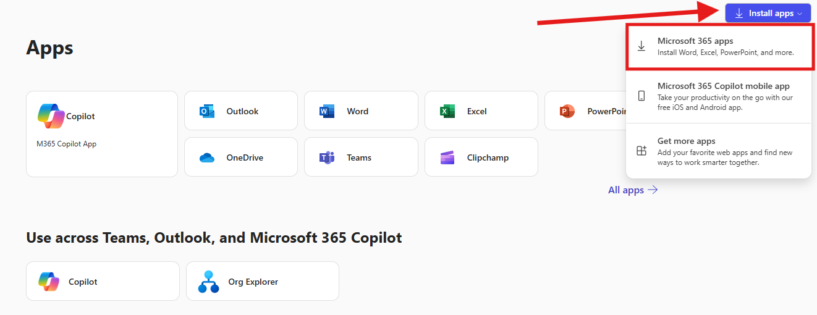Launch Teams via its icon
This screenshot has width=817, height=315.
[327, 158]
